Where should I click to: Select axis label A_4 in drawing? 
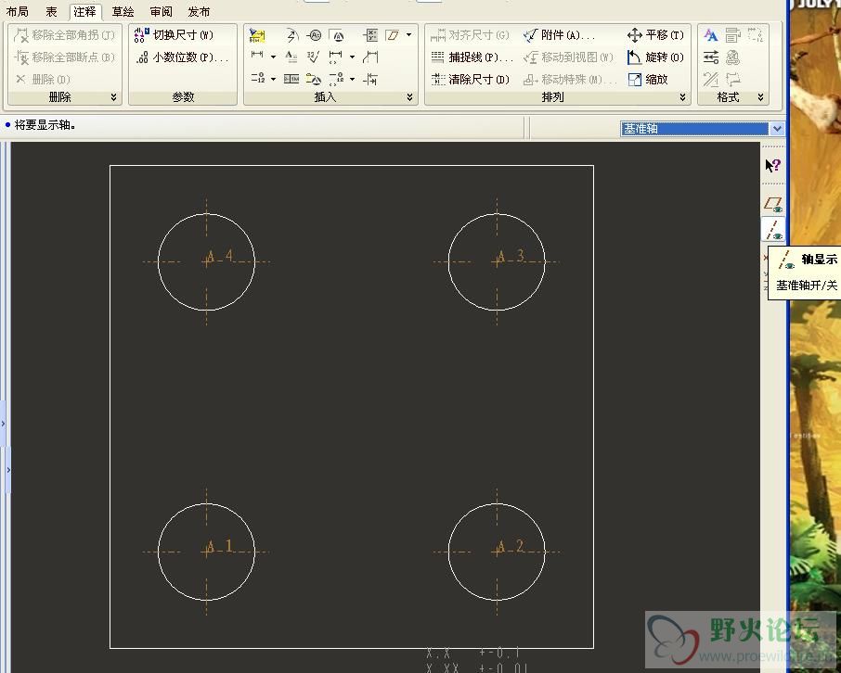(x=220, y=257)
